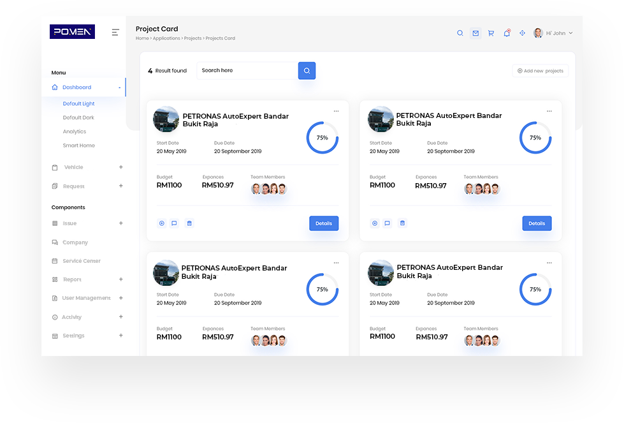Open the notification bell icon
Viewport: 624px width, 423px height.
[x=507, y=33]
